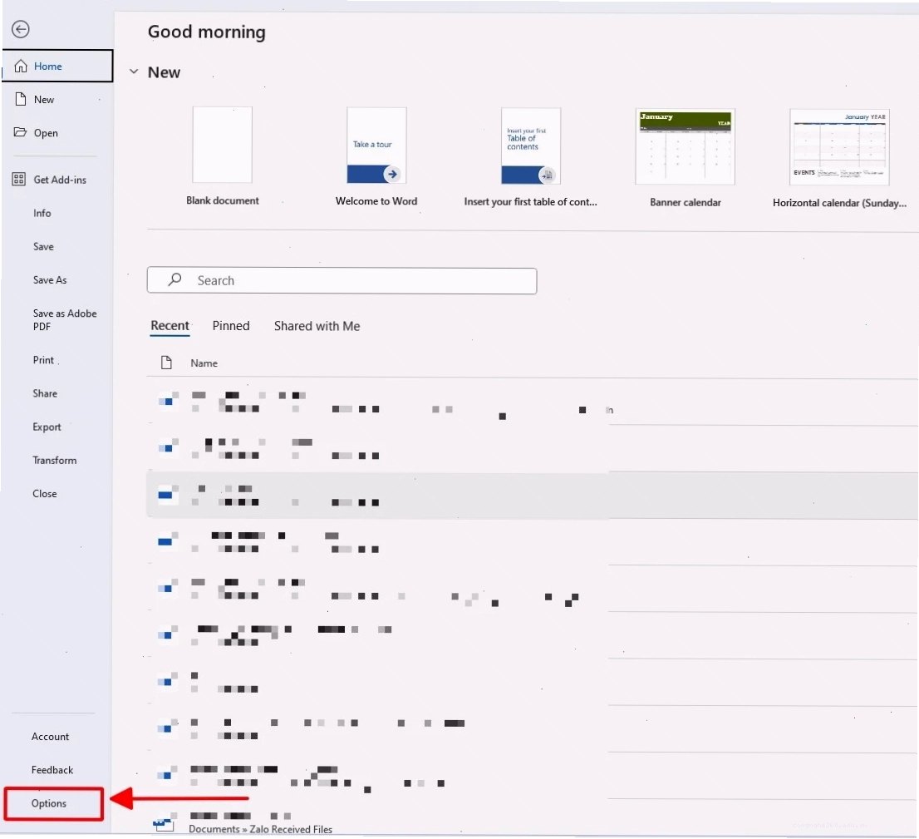Choose the Banner calendar template
Viewport: 919px width, 839px height.
686,158
